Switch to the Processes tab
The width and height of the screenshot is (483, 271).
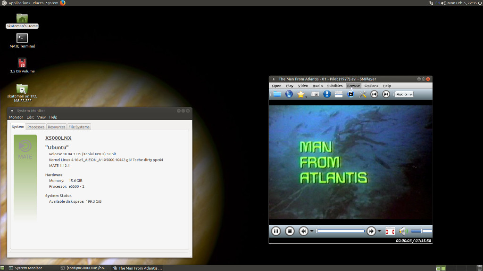36,127
